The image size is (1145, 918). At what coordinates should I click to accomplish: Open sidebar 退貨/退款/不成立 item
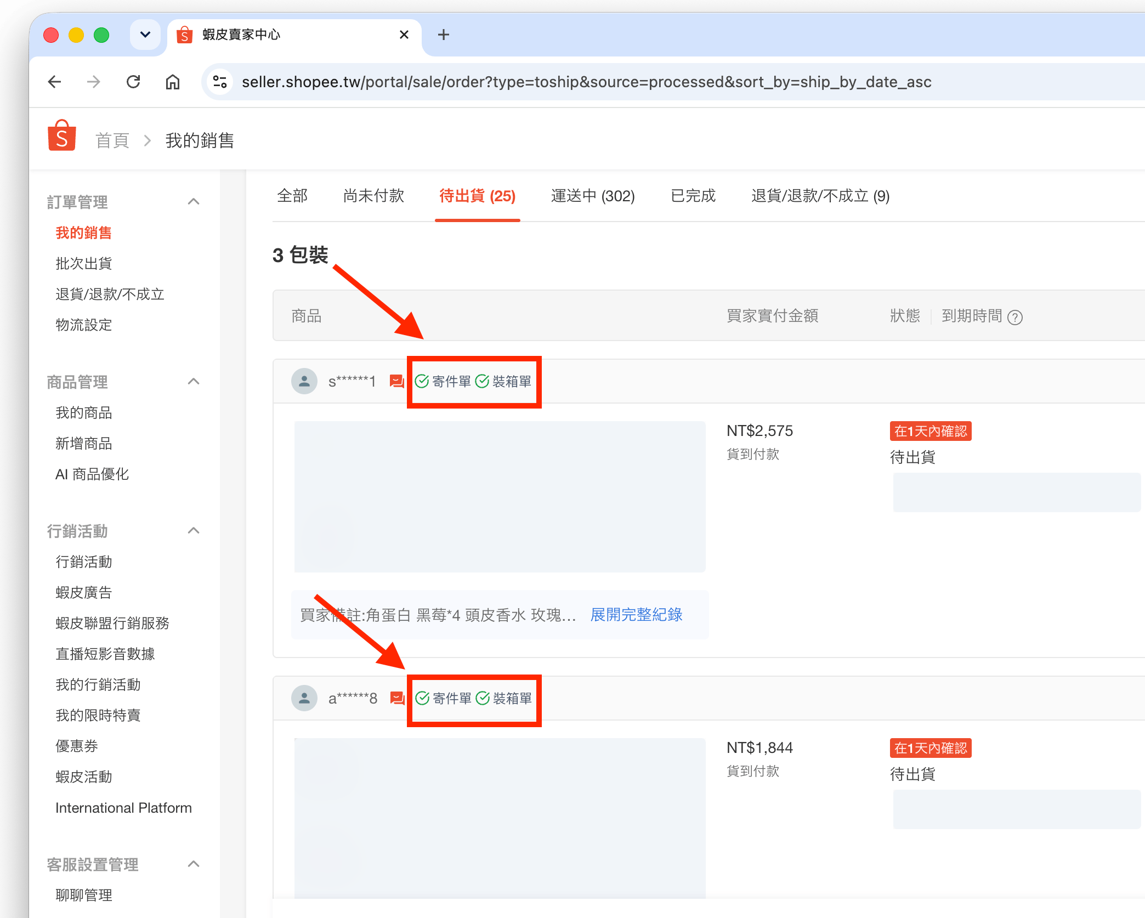110,294
